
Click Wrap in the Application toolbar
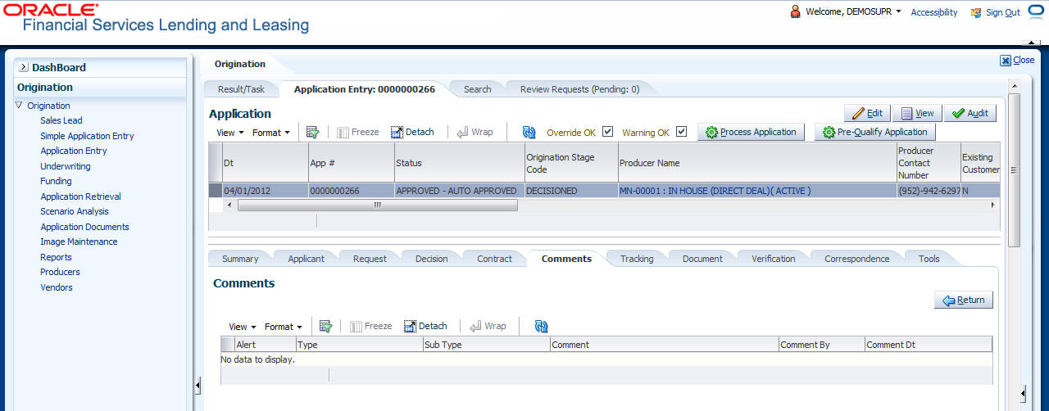point(475,132)
